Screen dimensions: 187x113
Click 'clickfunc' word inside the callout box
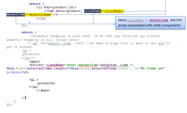point(135,20)
